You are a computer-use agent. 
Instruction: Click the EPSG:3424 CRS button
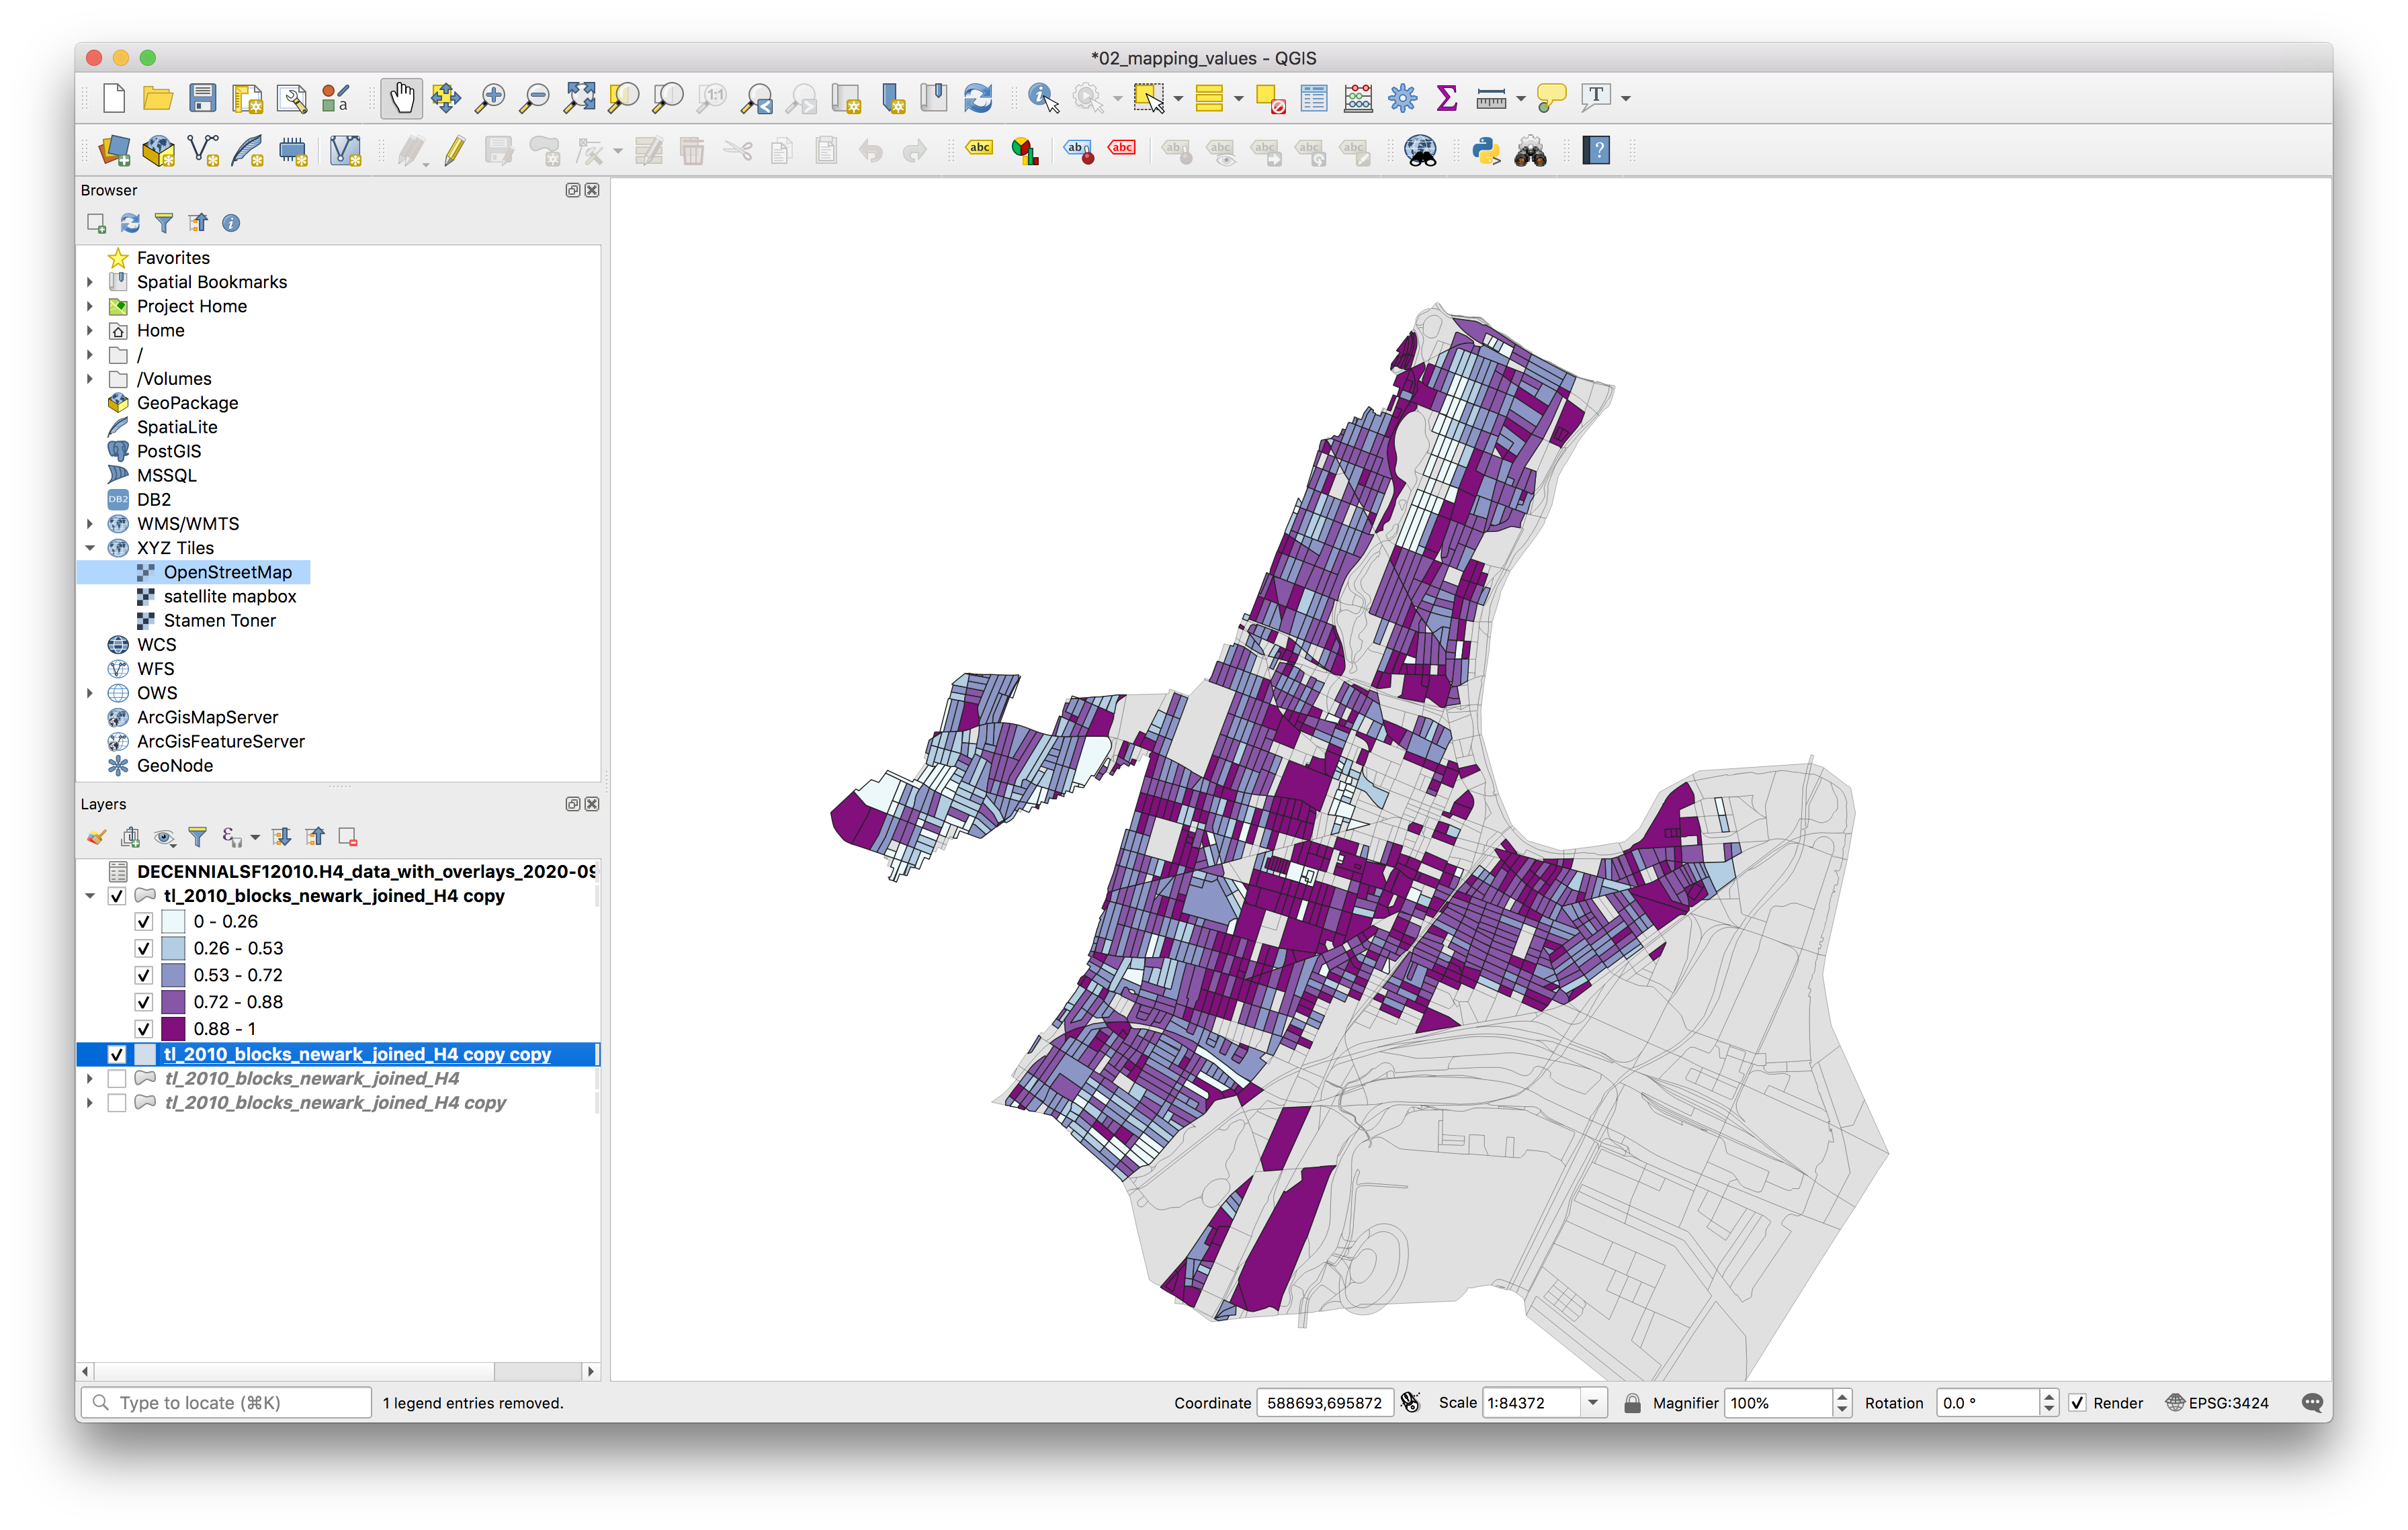[x=2217, y=1402]
